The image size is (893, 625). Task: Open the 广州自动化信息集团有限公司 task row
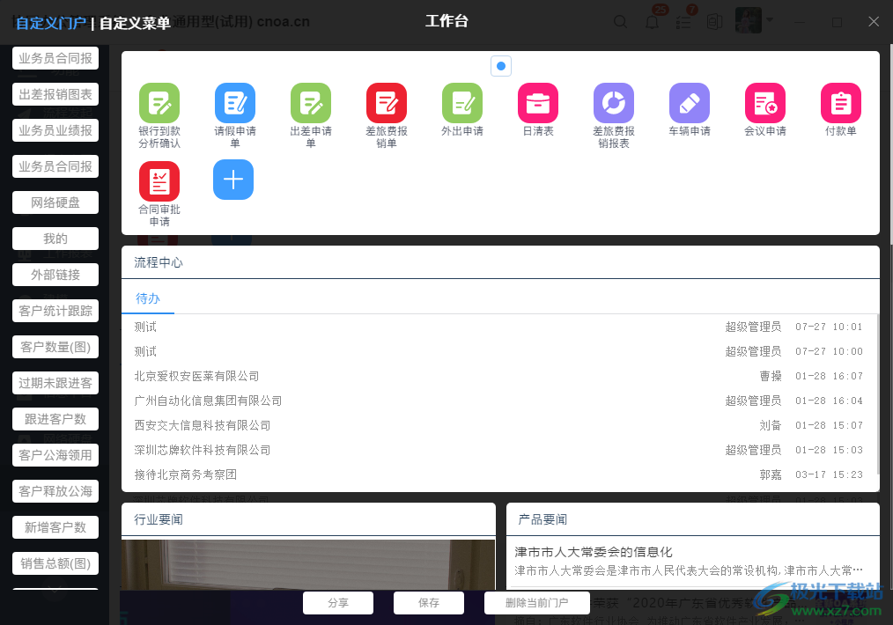pos(498,401)
